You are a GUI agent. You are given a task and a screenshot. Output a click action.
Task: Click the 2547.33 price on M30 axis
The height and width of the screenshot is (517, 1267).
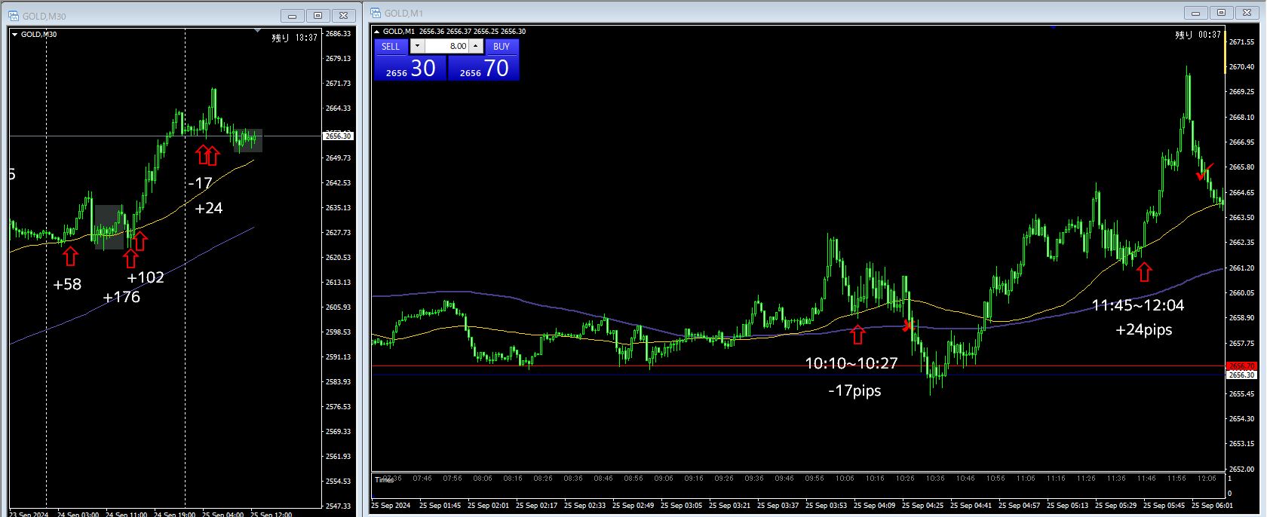click(x=338, y=506)
